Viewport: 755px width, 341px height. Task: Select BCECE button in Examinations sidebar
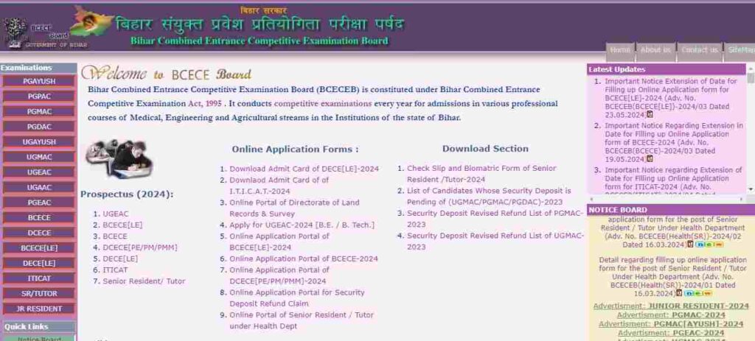pos(39,218)
